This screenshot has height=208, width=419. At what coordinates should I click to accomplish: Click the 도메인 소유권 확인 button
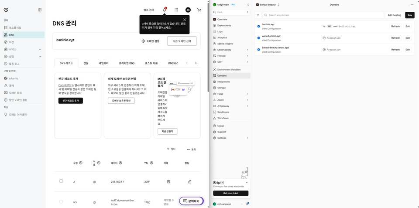pyautogui.click(x=121, y=101)
